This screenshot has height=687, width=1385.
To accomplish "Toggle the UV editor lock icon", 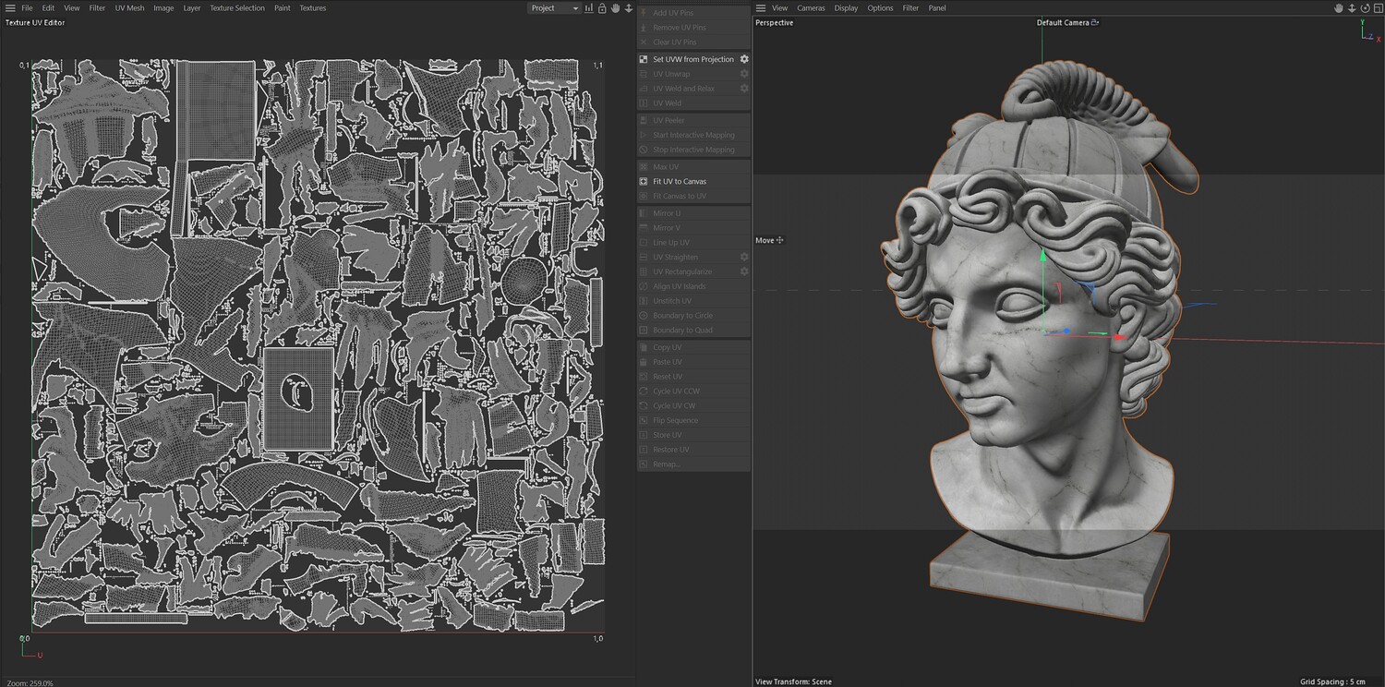I will click(602, 8).
